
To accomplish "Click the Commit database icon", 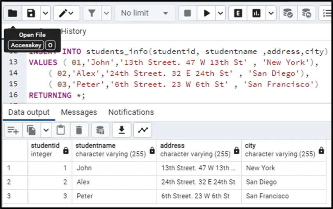I will coord(288,13).
